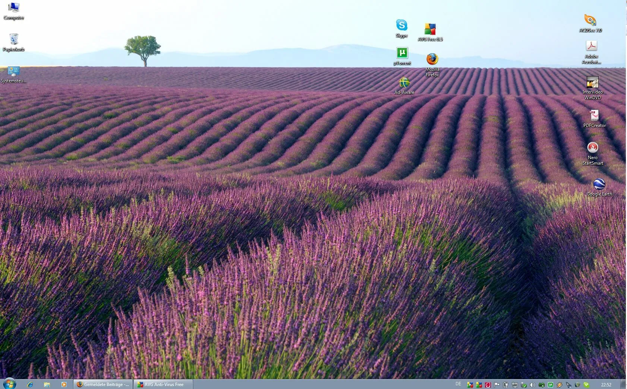Screen dimensions: 627x389
Task: Click the µTorrent desktop shortcut
Action: point(402,54)
